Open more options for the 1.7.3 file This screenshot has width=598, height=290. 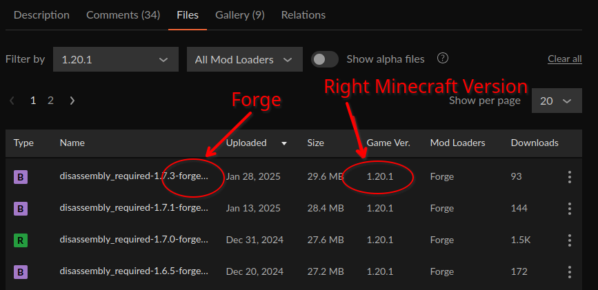coord(569,177)
